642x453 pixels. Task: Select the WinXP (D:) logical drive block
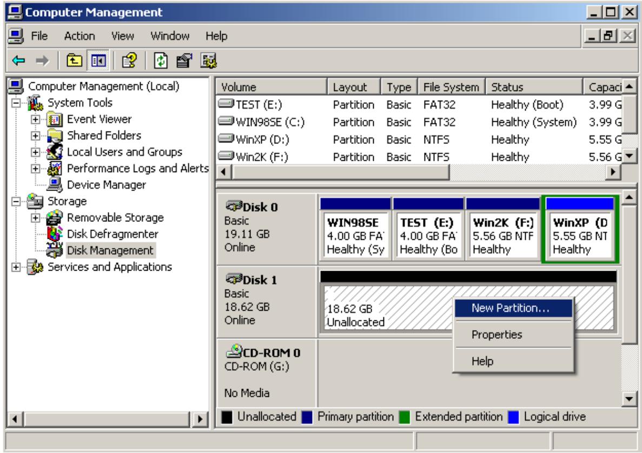pyautogui.click(x=580, y=229)
